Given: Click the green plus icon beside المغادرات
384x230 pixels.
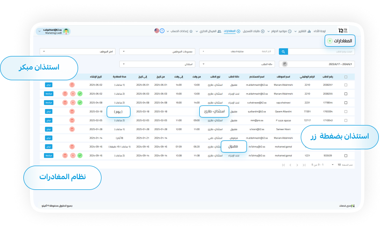Looking at the screenshot, I should pyautogui.click(x=330, y=41).
